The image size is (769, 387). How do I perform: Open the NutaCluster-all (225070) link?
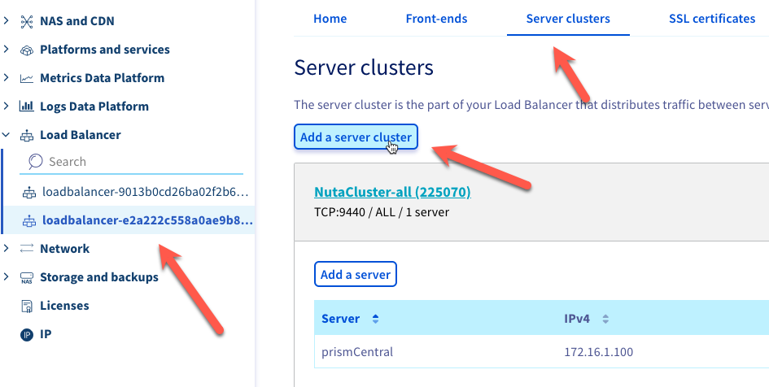392,192
